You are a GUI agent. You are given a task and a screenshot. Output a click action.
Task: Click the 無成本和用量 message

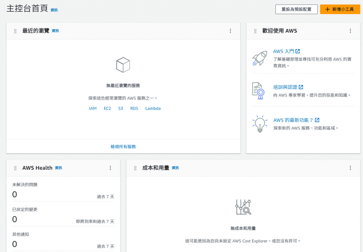pos(243,228)
